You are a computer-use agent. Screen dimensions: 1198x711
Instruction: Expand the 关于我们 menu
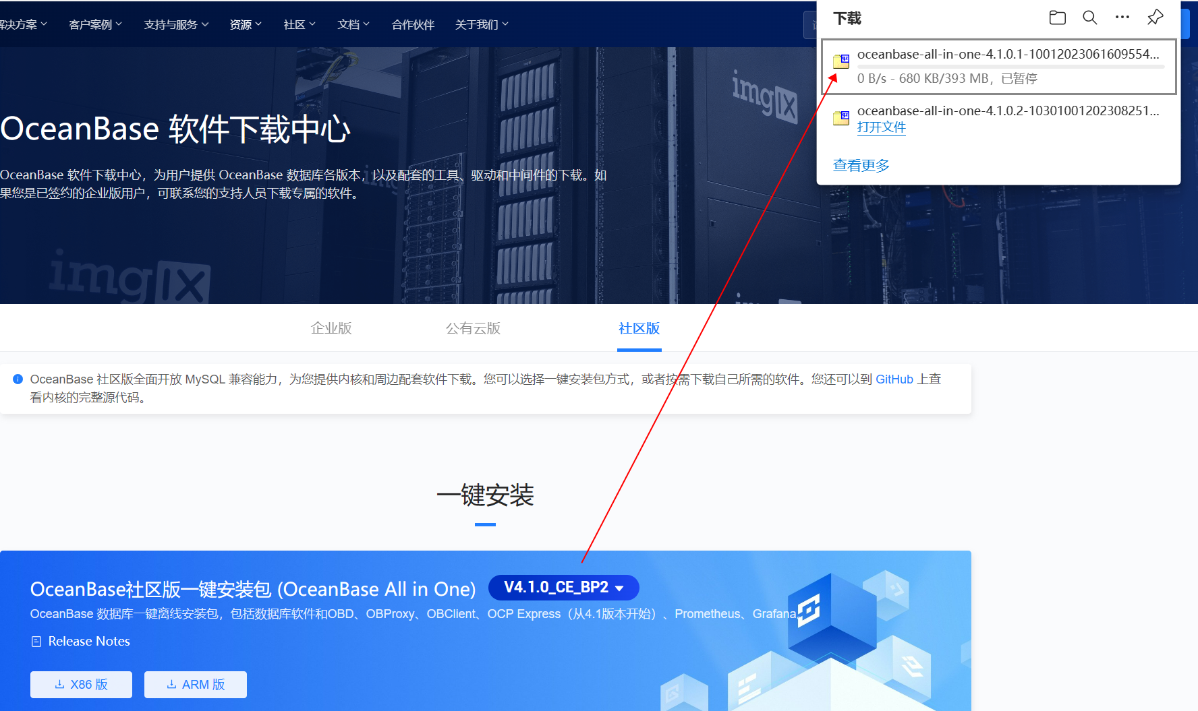(x=482, y=24)
